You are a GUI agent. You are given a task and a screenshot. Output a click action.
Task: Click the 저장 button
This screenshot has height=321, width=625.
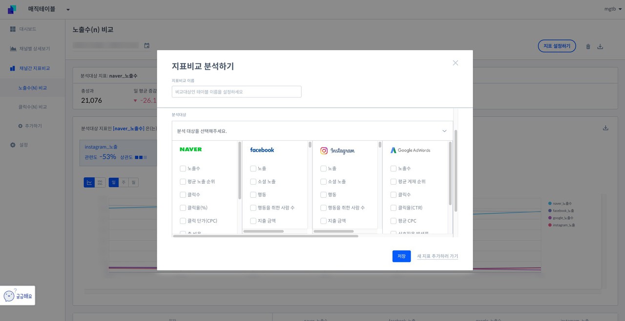click(x=401, y=256)
